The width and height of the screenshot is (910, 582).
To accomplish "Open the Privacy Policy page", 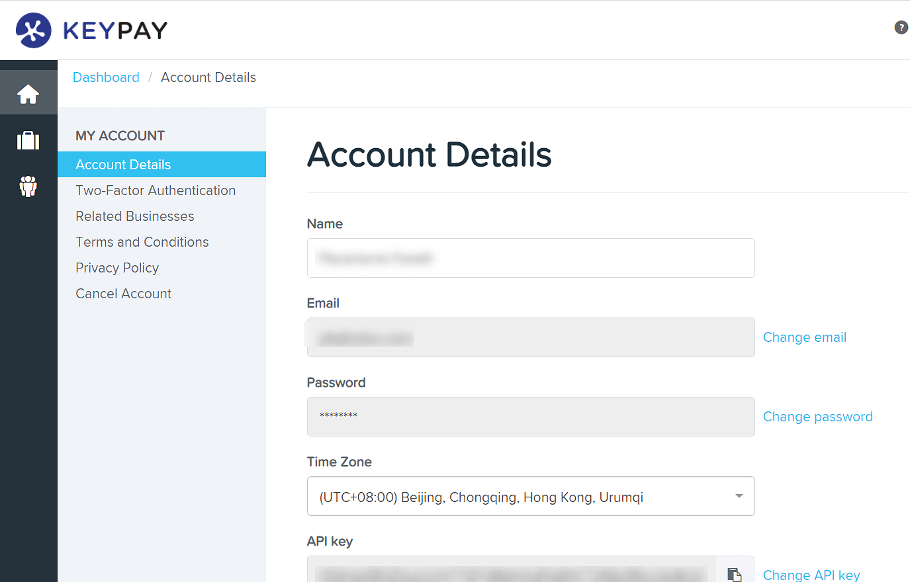I will tap(117, 267).
